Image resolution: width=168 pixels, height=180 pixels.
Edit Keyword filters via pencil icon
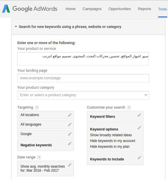pyautogui.click(x=139, y=115)
